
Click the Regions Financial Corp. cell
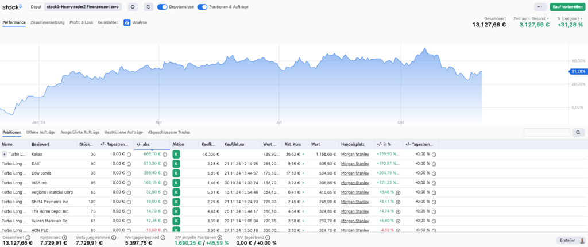coord(52,192)
